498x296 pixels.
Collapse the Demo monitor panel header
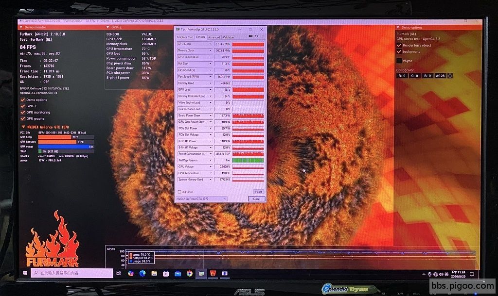[21, 27]
